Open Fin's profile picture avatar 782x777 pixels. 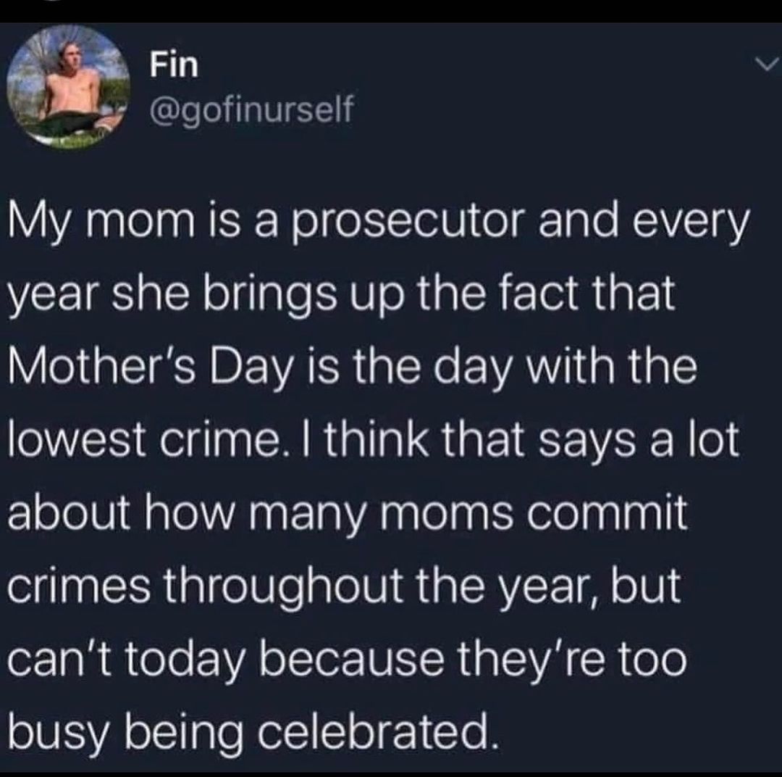69,87
